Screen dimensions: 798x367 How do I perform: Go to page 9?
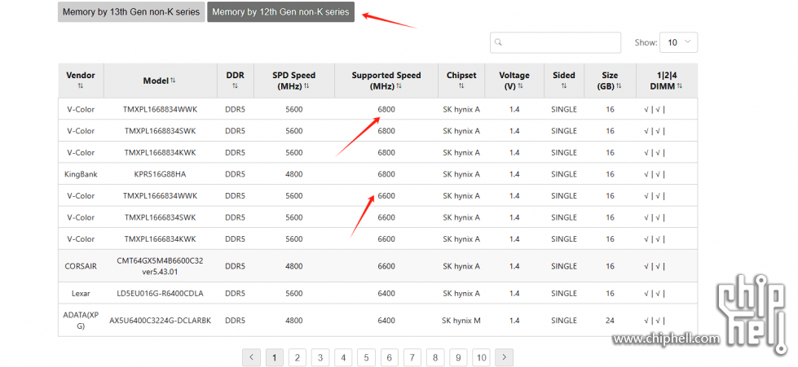coord(458,358)
